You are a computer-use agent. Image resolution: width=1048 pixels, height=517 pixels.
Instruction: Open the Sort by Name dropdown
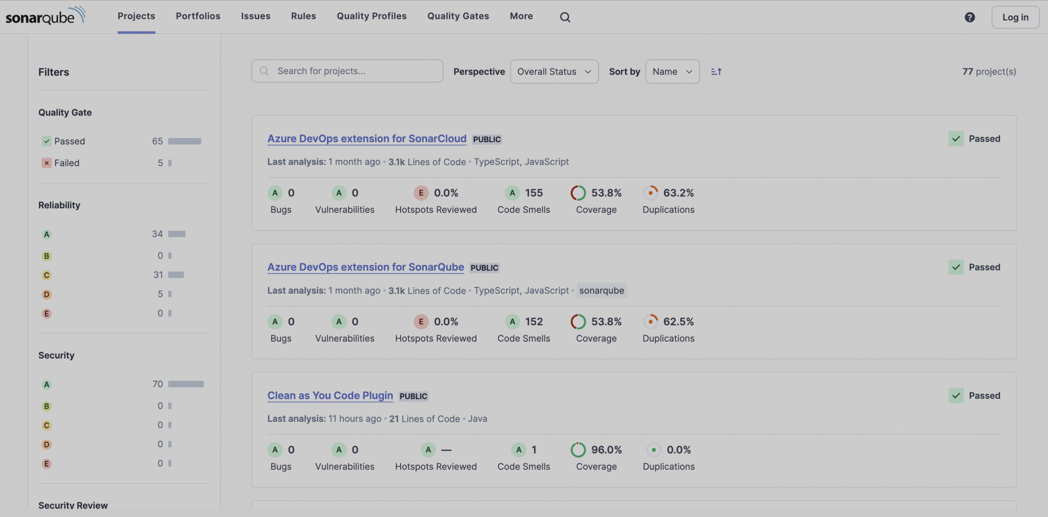coord(672,72)
